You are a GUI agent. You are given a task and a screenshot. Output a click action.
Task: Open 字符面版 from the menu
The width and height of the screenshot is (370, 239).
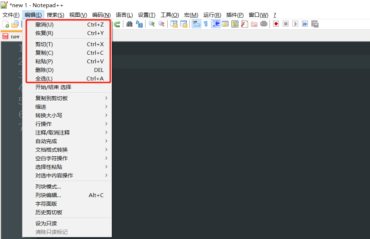click(x=67, y=204)
